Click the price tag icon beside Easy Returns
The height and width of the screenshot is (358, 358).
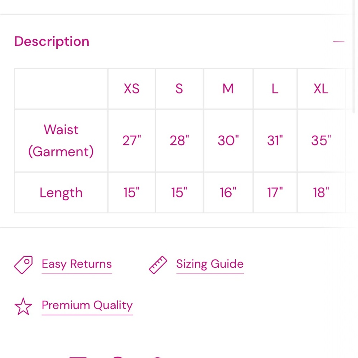[x=23, y=265]
